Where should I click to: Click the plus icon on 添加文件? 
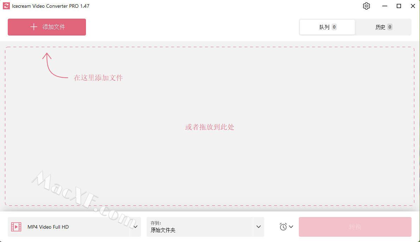tap(34, 27)
